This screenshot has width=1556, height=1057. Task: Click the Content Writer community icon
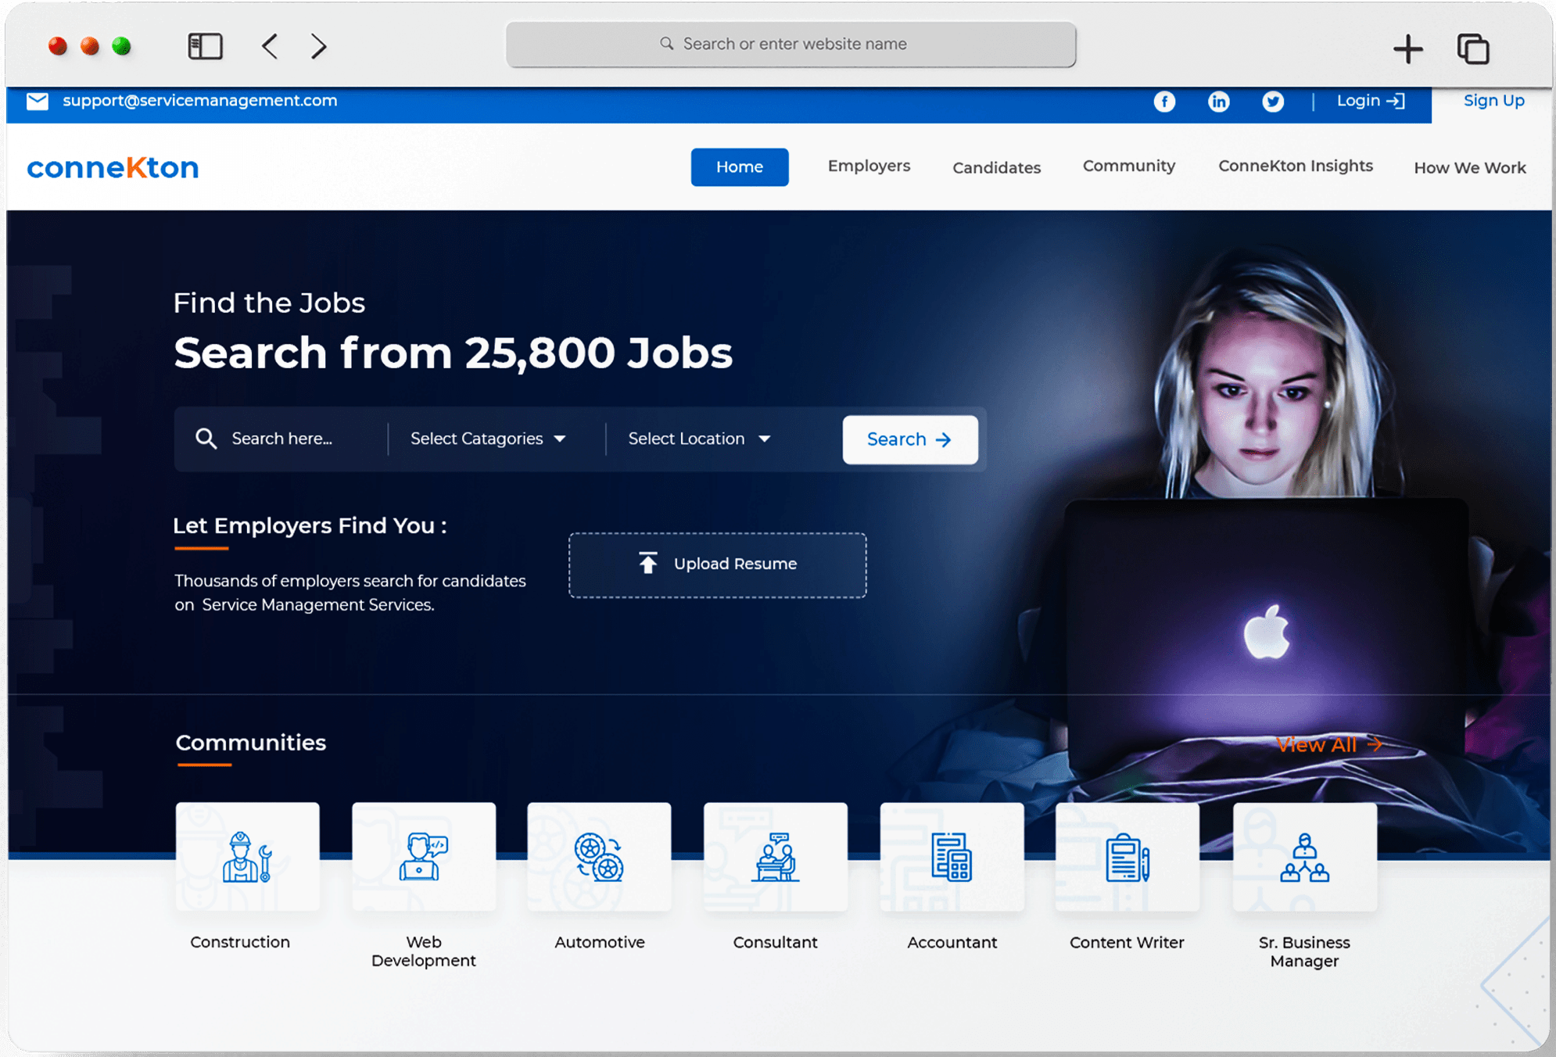(1127, 857)
